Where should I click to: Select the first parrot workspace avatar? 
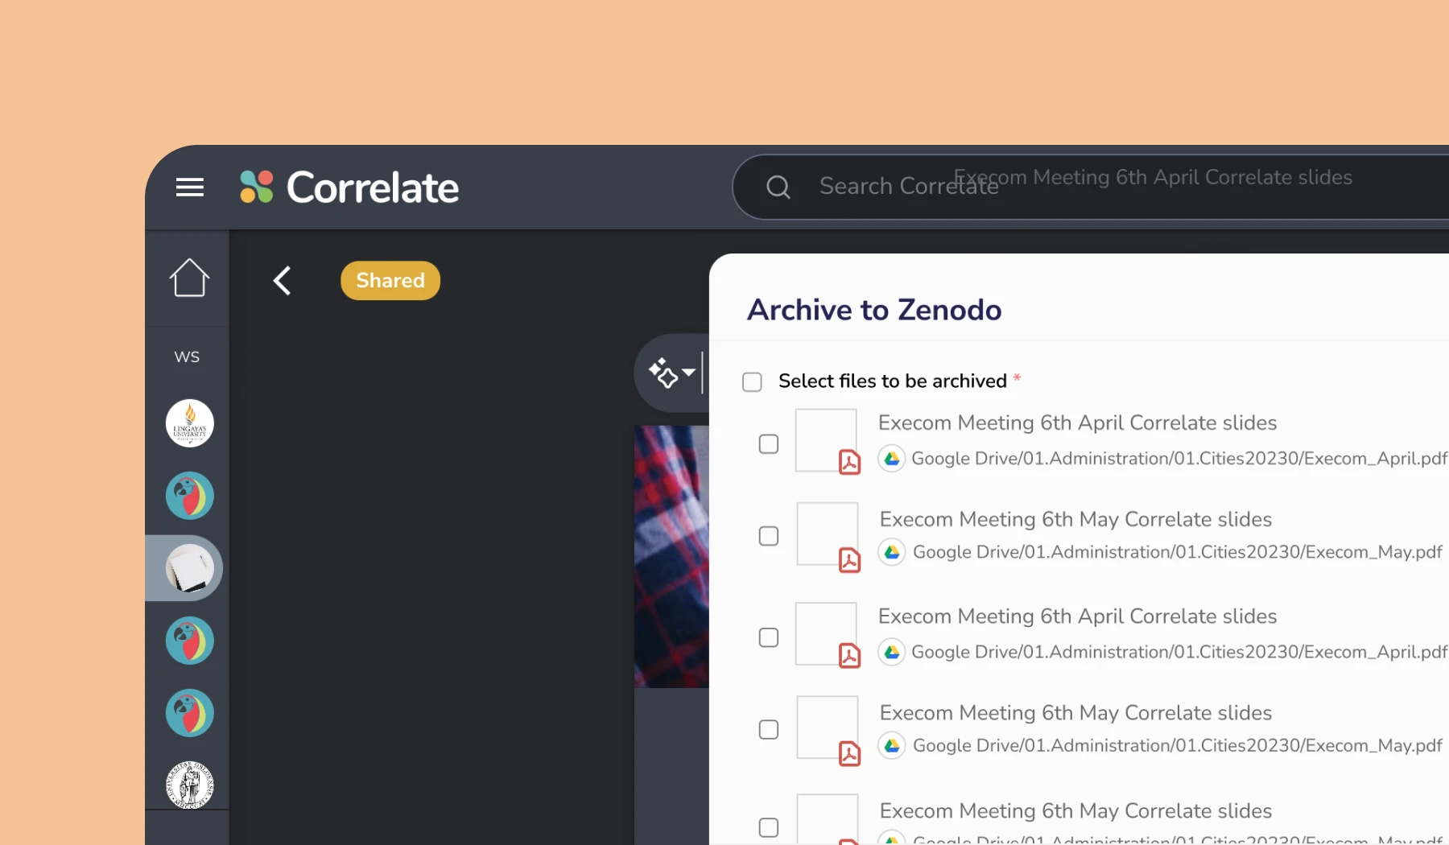click(x=190, y=496)
